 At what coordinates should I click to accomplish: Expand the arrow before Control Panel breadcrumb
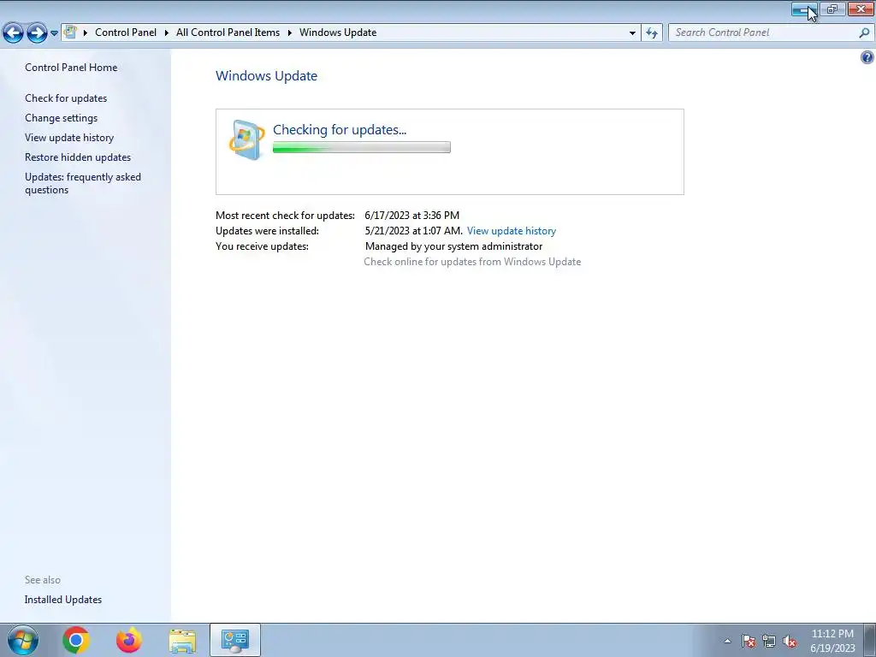click(x=86, y=33)
